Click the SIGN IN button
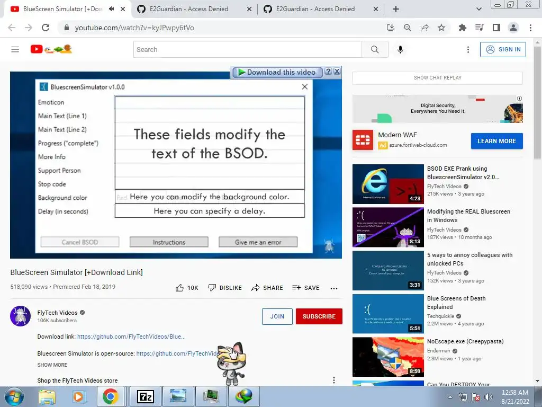Viewport: 542px width, 407px height. point(503,49)
